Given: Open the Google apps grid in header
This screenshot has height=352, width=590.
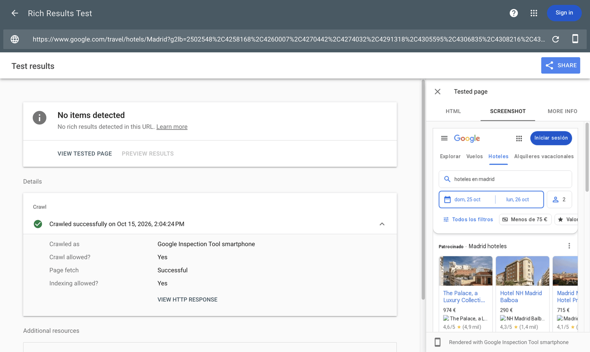Looking at the screenshot, I should pyautogui.click(x=534, y=13).
